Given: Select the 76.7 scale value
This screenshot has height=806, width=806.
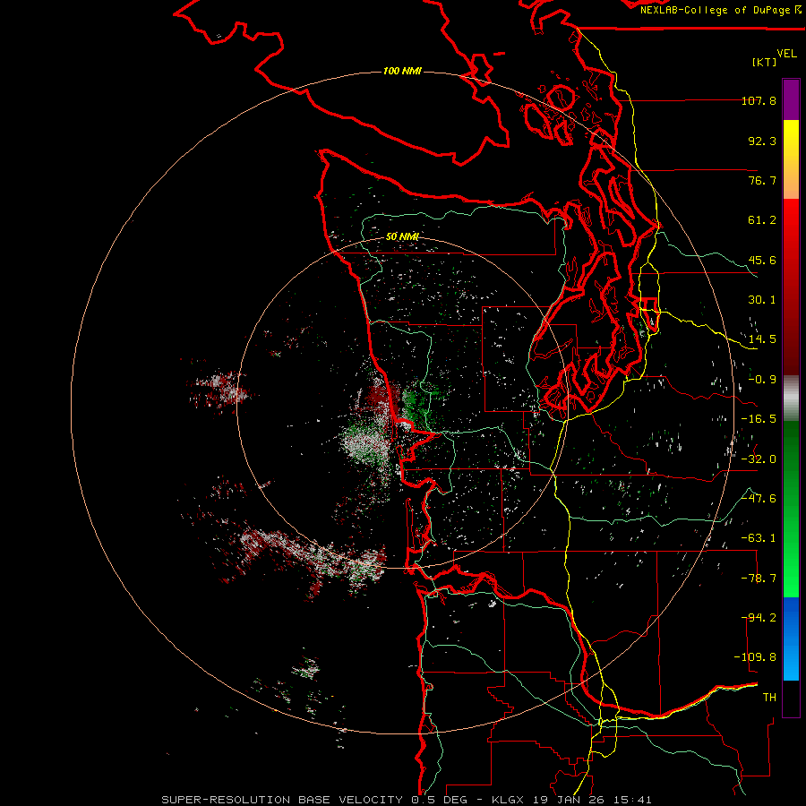Looking at the screenshot, I should click(762, 180).
